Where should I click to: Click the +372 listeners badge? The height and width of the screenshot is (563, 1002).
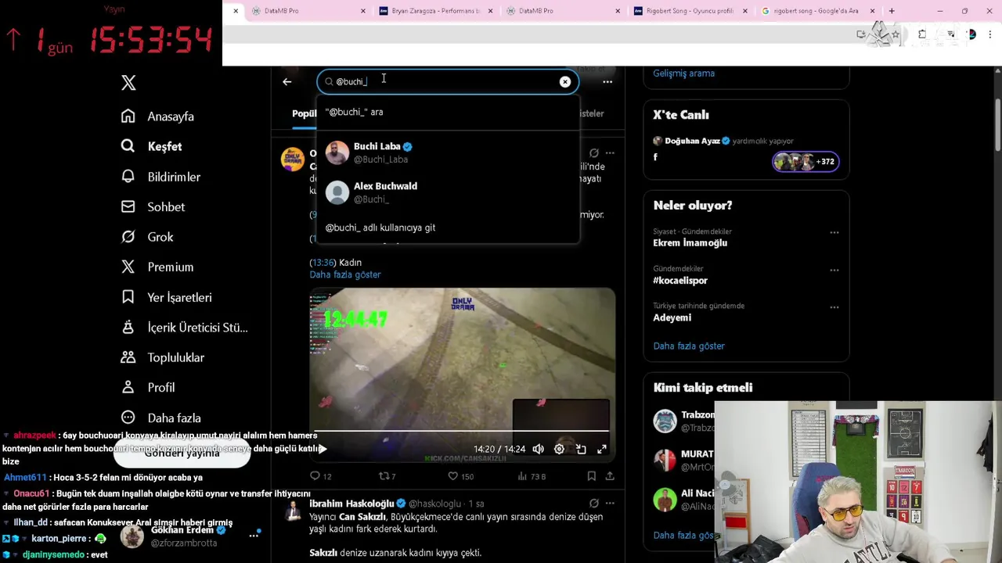[806, 162]
